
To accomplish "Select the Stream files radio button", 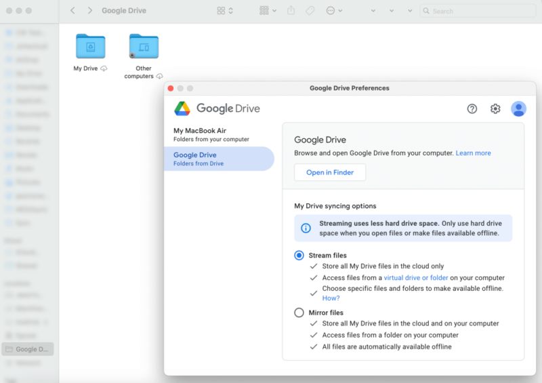I will click(x=299, y=256).
